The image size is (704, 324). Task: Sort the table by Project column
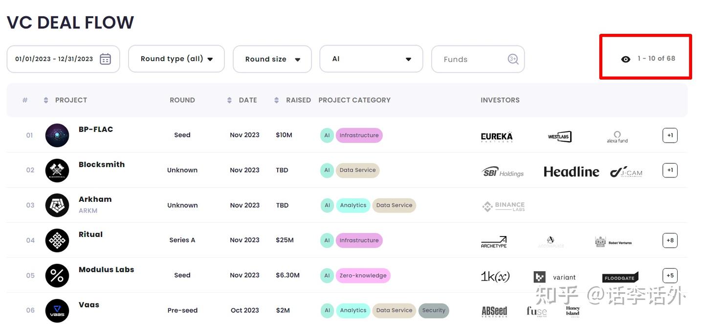(46, 100)
